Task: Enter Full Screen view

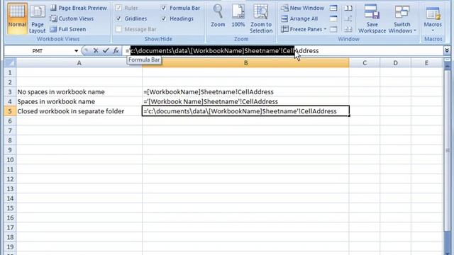Action: [68, 29]
